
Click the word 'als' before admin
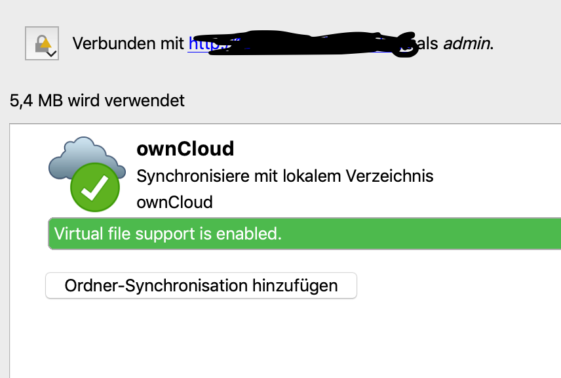click(428, 44)
